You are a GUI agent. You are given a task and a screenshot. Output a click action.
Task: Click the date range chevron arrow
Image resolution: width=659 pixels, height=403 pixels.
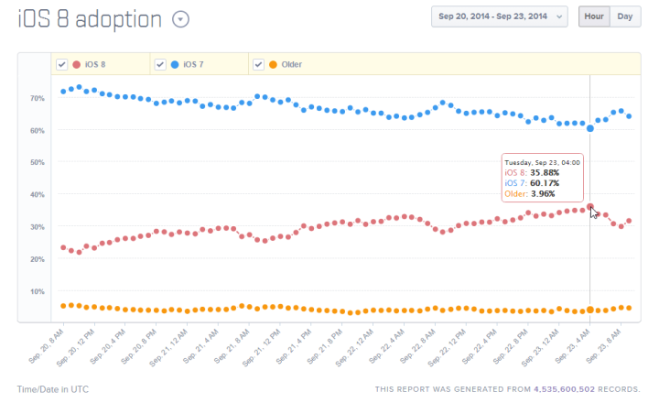(x=558, y=17)
